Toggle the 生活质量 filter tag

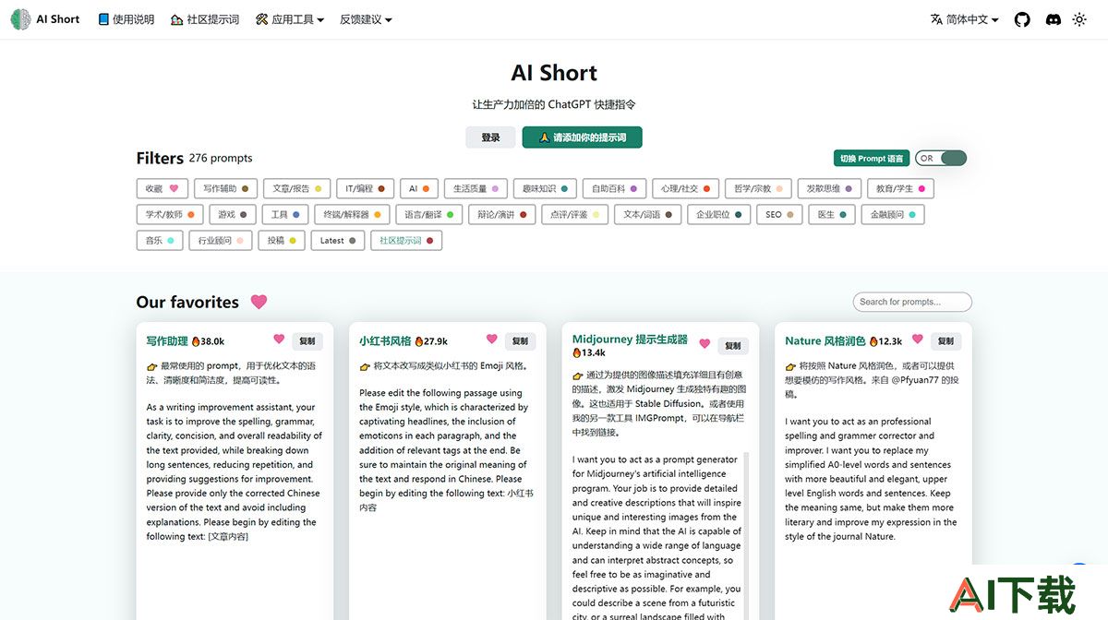click(x=476, y=188)
